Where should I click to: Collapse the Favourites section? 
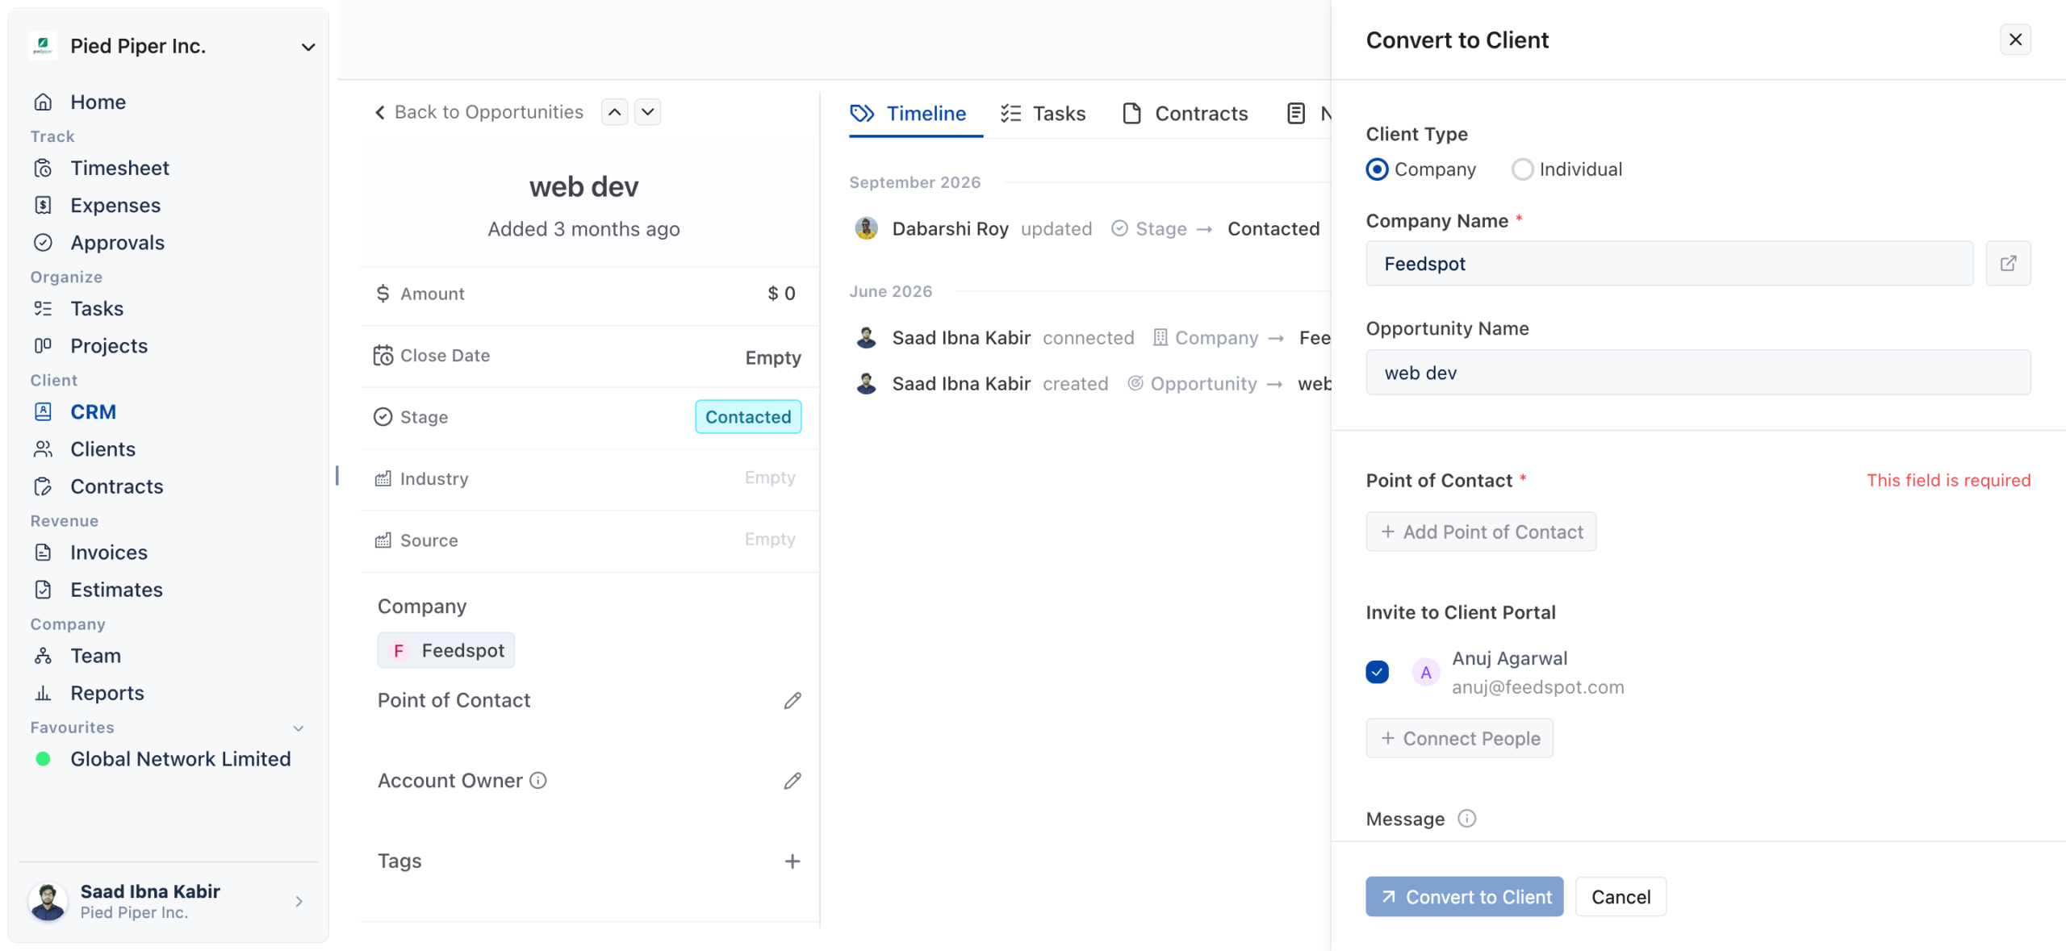(299, 728)
